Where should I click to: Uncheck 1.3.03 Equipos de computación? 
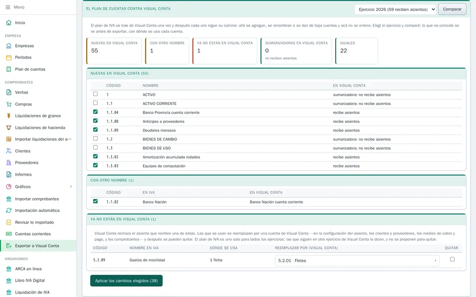pyautogui.click(x=95, y=165)
